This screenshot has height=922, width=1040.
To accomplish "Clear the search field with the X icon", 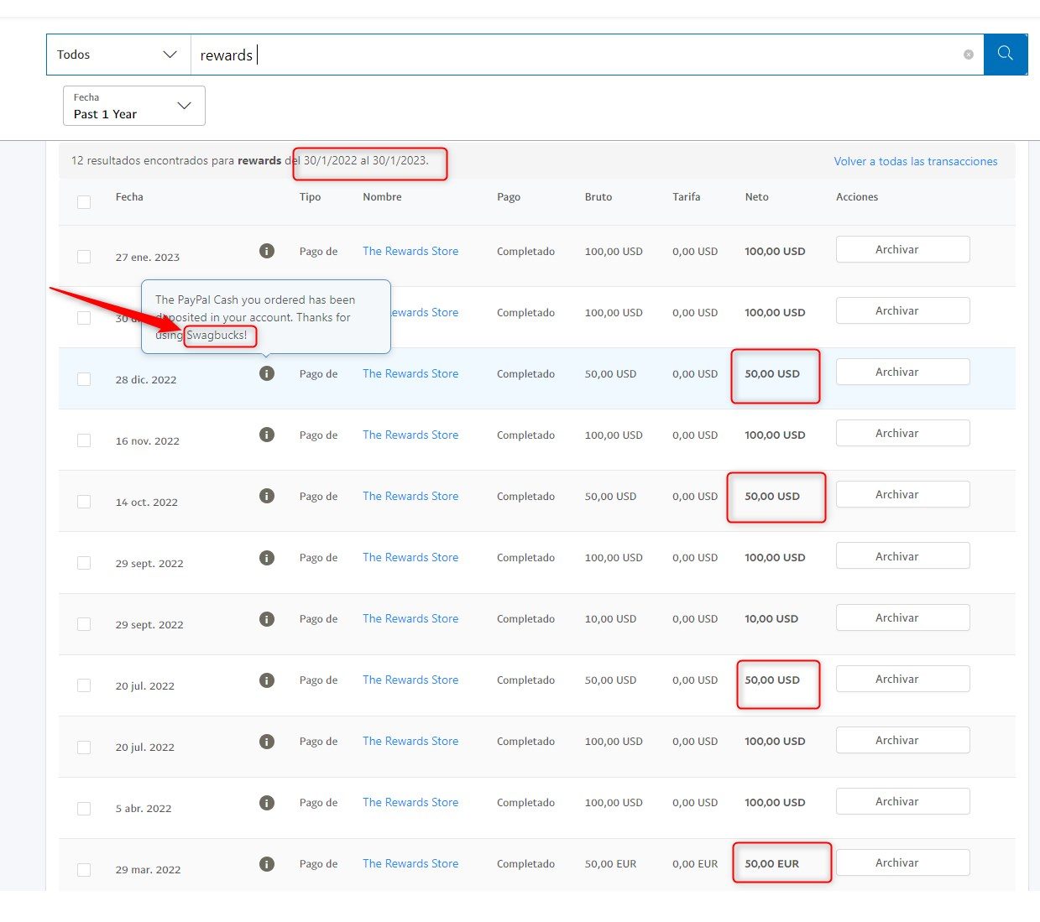I will click(969, 55).
